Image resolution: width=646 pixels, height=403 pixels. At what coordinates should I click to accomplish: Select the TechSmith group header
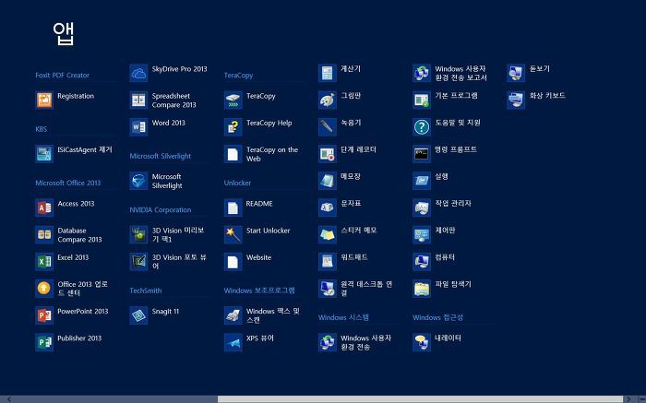click(x=146, y=290)
